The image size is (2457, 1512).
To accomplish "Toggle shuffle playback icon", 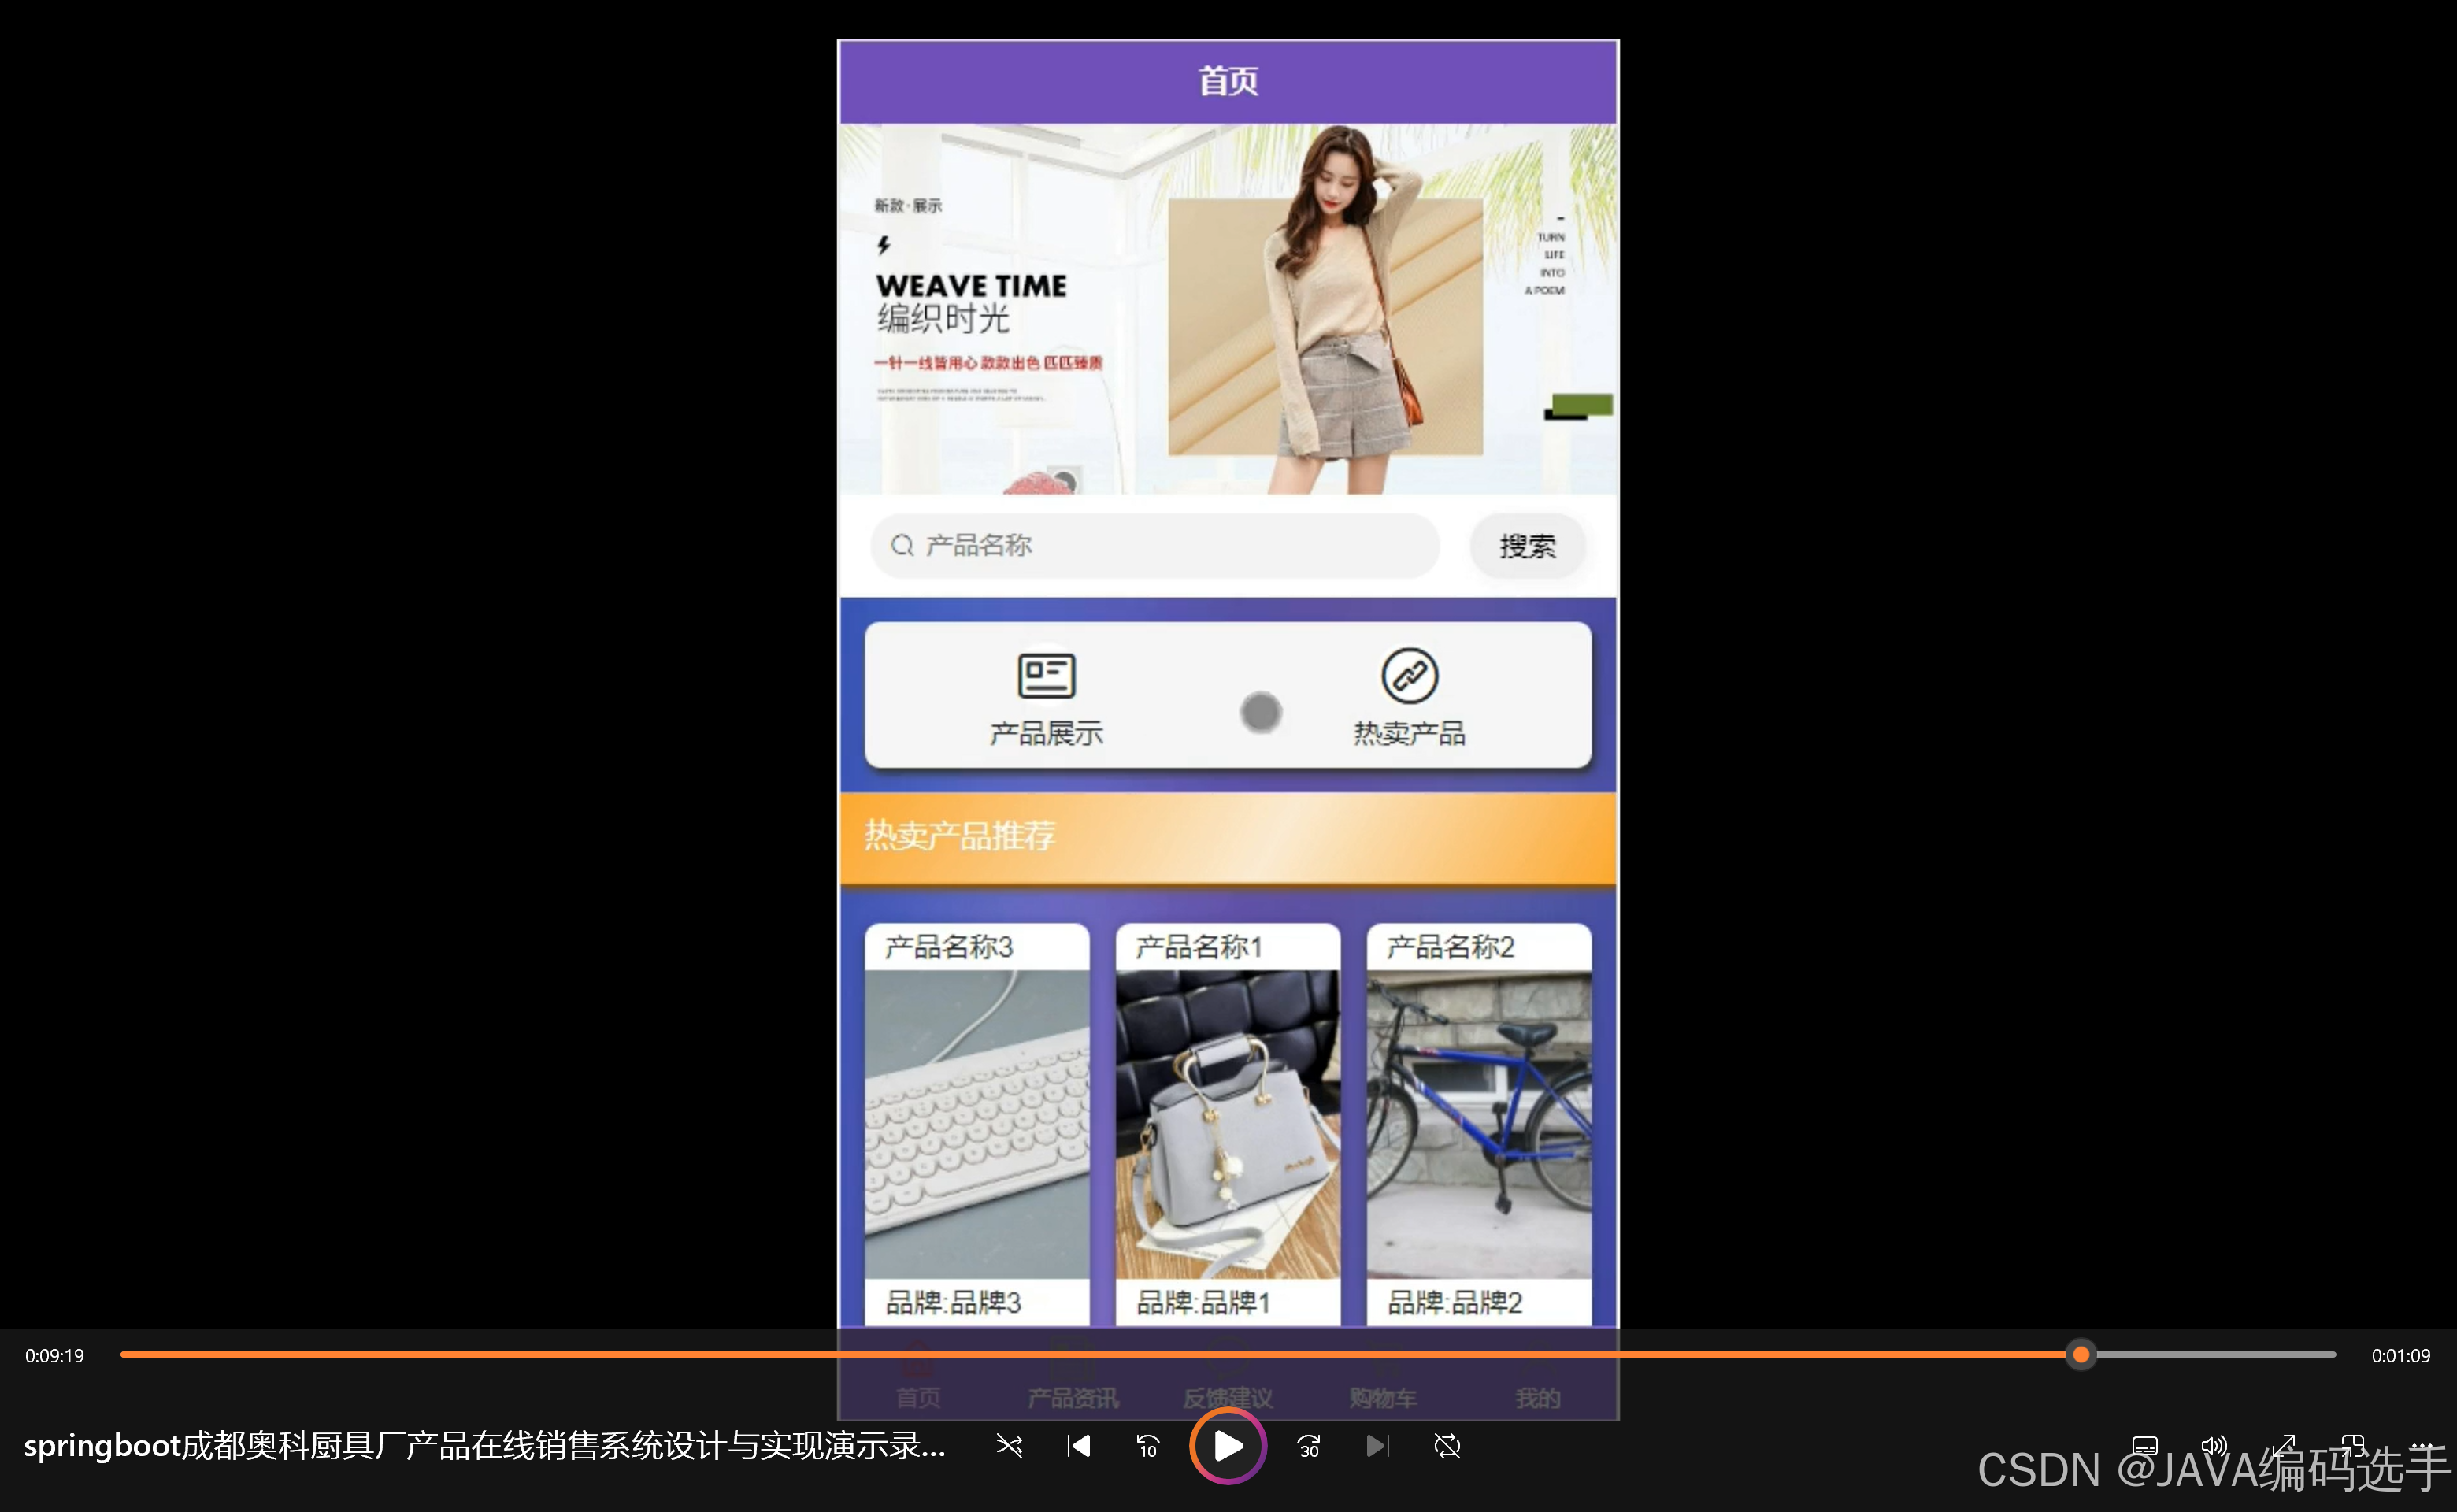I will click(x=1009, y=1446).
